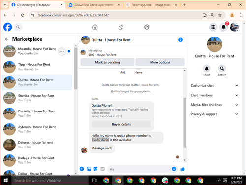Show hidden system tray icons
Viewport: 246px width, 185px height.
pyautogui.click(x=219, y=181)
